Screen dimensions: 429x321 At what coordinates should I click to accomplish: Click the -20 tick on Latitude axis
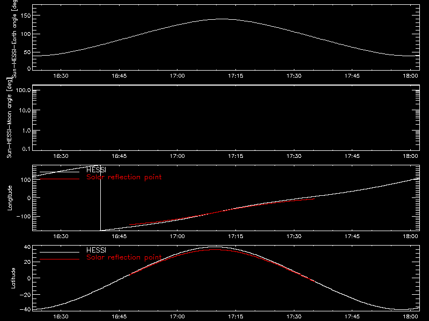25,295
